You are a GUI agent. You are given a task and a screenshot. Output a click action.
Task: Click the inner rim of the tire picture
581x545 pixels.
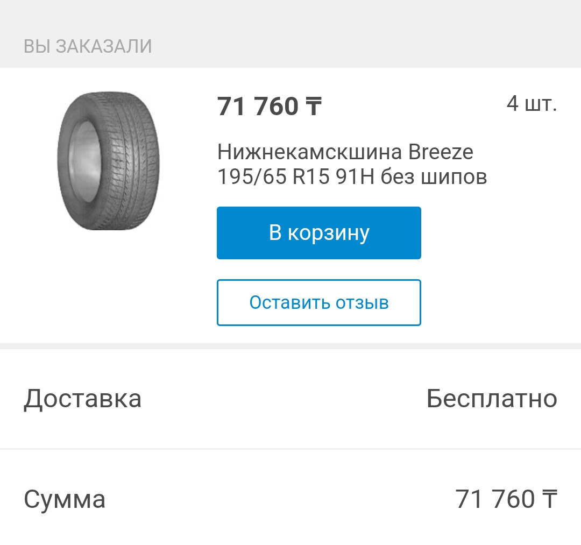click(83, 161)
